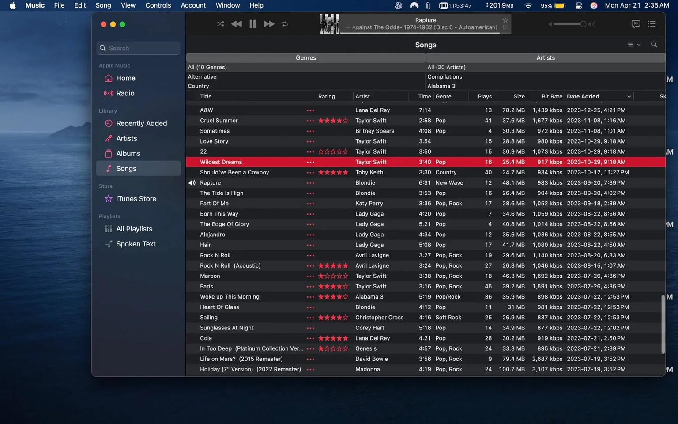Open the iTunes Store

click(138, 199)
